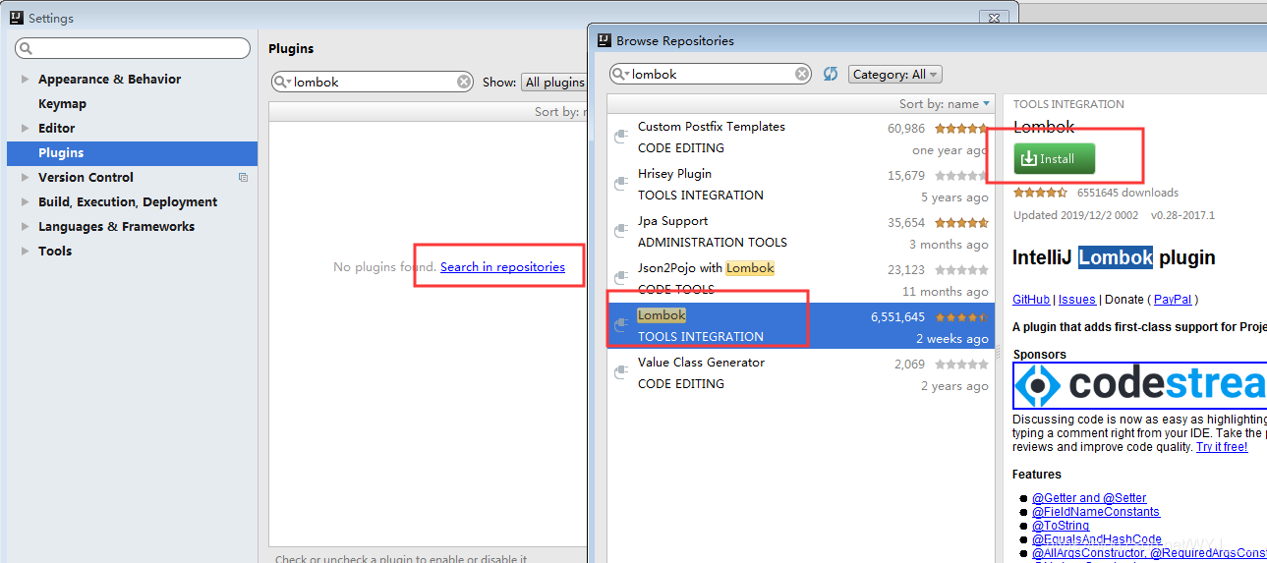The image size is (1267, 563).
Task: Select the Value Class Generator row
Action: click(x=800, y=372)
